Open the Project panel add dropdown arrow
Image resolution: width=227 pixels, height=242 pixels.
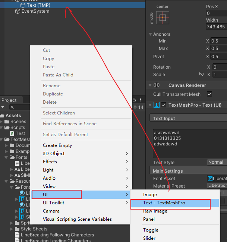pos(3,107)
